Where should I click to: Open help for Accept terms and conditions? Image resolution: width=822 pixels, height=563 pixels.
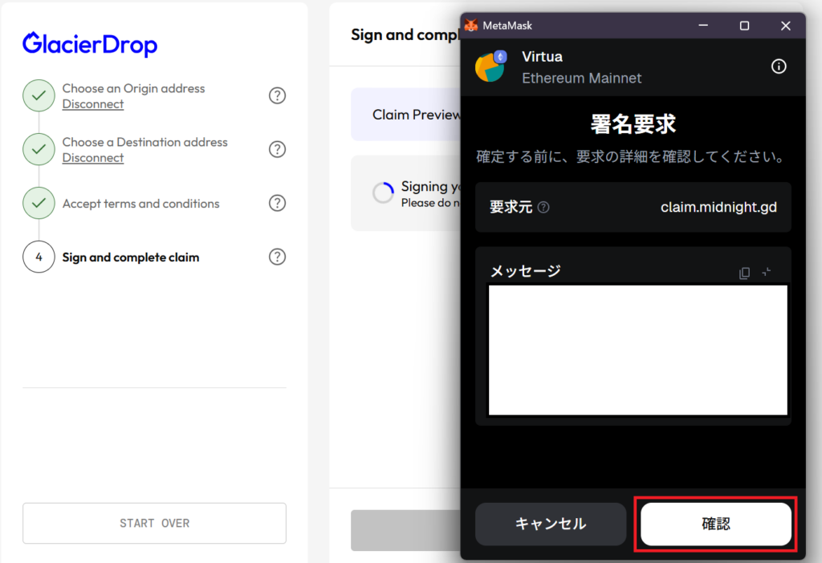[277, 203]
